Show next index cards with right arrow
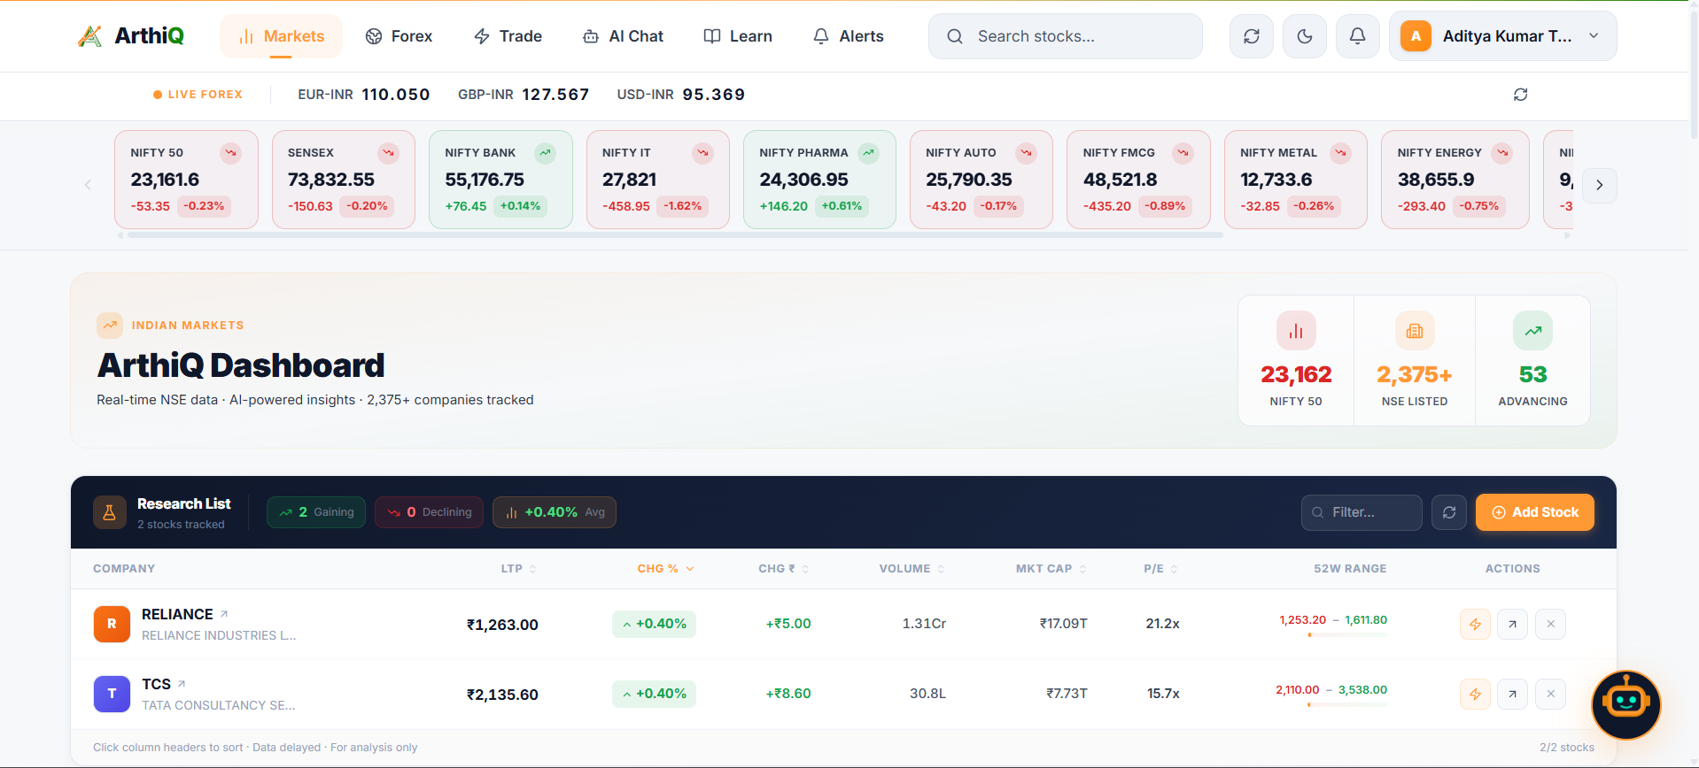The height and width of the screenshot is (768, 1699). pos(1599,185)
